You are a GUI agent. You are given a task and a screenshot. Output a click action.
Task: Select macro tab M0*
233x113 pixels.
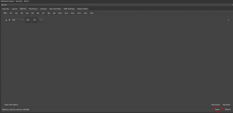point(5,13)
